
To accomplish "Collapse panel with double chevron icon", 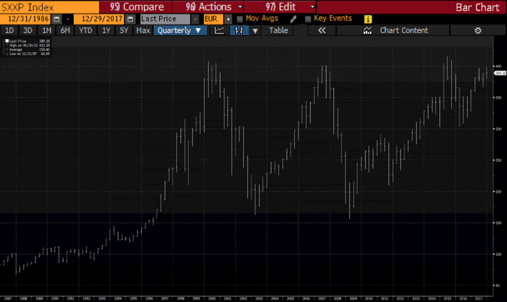I will [x=322, y=30].
